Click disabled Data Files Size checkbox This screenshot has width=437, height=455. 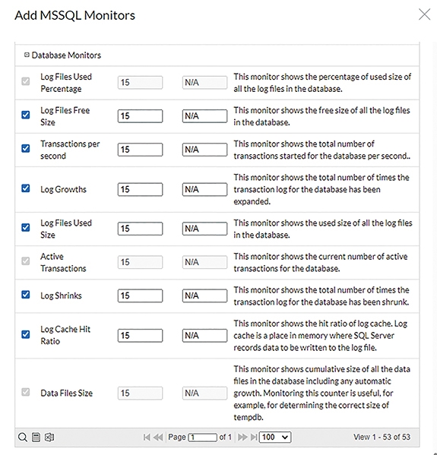[x=26, y=392]
